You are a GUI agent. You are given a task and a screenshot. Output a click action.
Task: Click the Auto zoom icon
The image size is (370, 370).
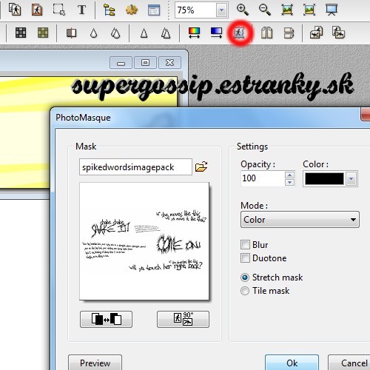click(309, 10)
